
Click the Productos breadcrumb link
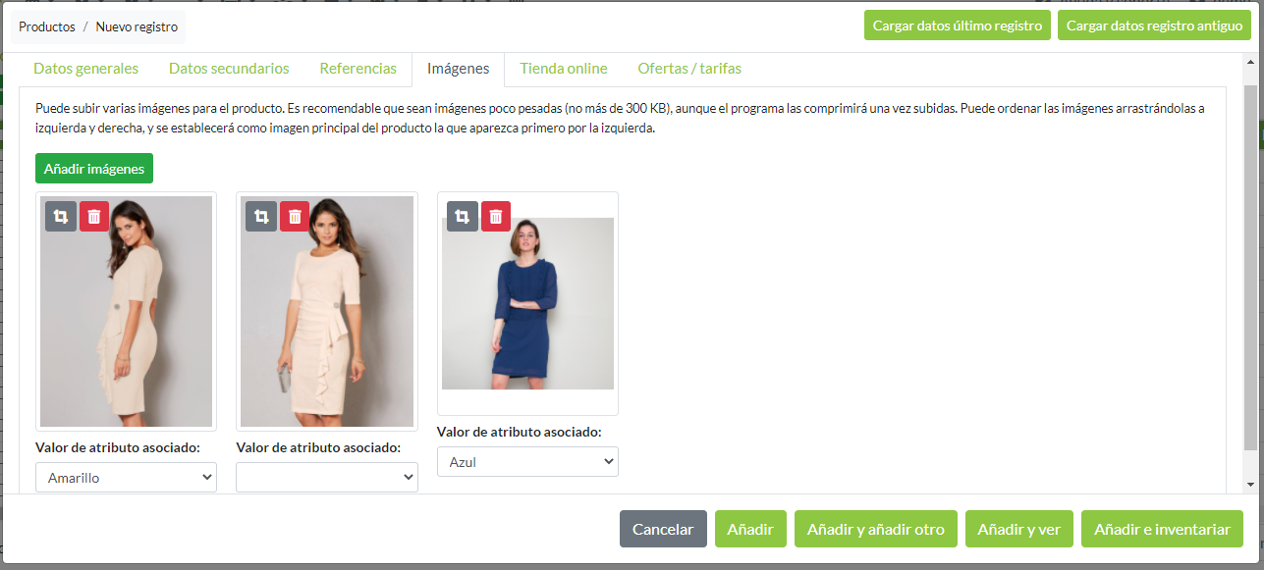pyautogui.click(x=47, y=27)
